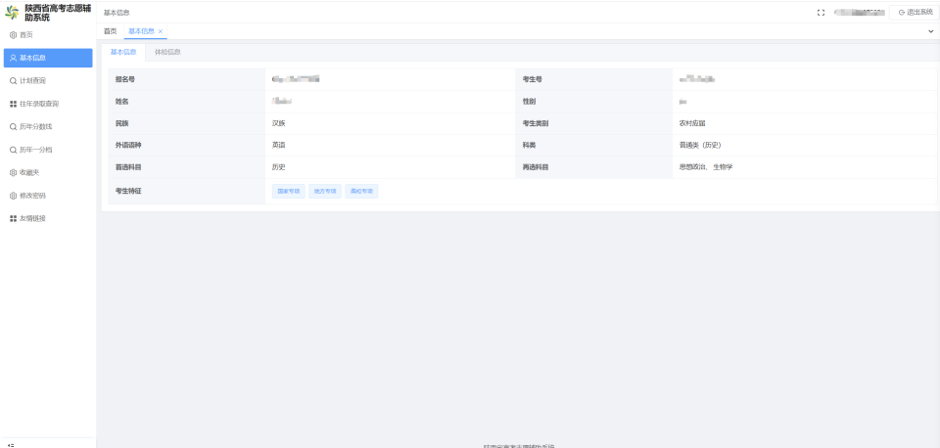Click the 首页 gear icon in sidebar
The height and width of the screenshot is (448, 940).
pyautogui.click(x=13, y=35)
